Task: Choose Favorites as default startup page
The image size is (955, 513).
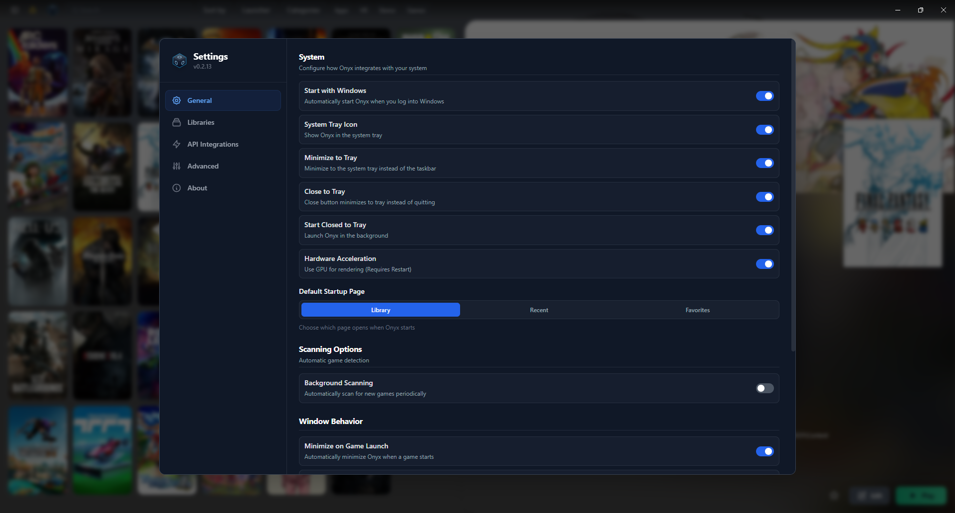Action: [697, 310]
